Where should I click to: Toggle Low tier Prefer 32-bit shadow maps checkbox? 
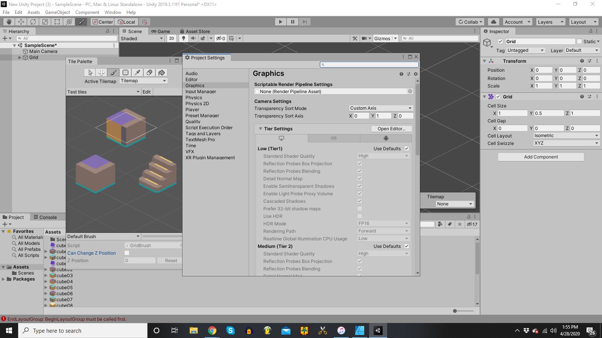click(x=360, y=208)
